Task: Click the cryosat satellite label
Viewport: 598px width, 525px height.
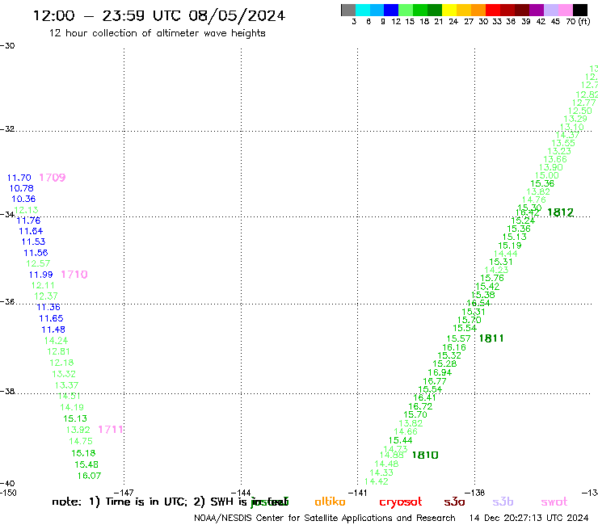Action: click(x=401, y=502)
